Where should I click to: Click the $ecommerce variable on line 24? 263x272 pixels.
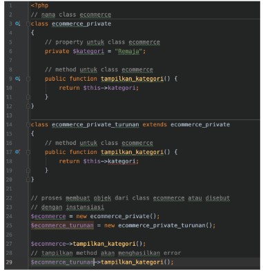[x=48, y=216]
